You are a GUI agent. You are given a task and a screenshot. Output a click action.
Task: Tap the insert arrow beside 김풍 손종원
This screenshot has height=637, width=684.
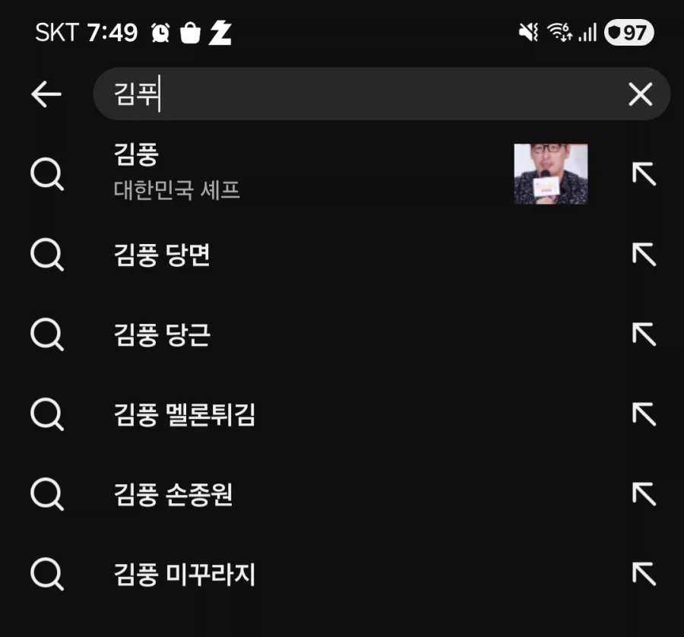644,496
